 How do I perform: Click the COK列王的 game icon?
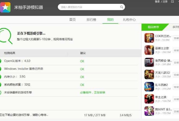149,38
